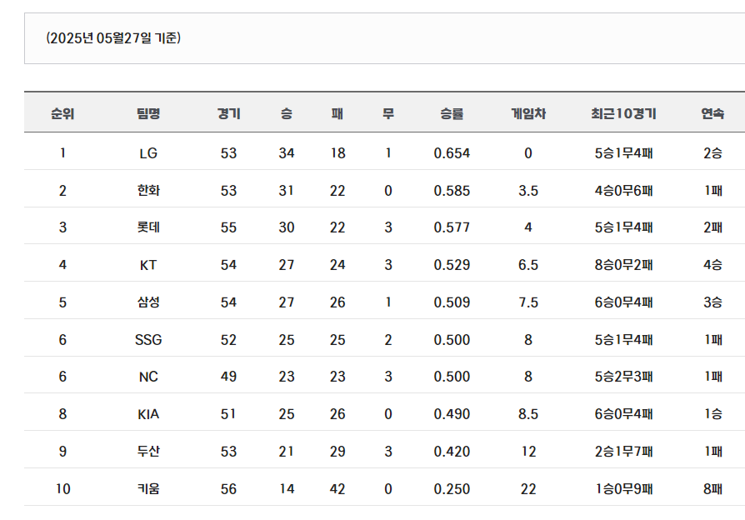The image size is (745, 520).
Task: Click the 키움 team name
Action: [x=148, y=488]
